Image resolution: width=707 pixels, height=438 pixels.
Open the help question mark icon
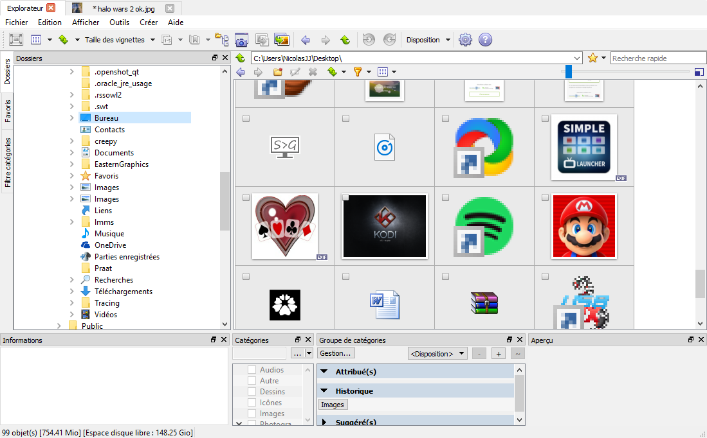pos(485,40)
